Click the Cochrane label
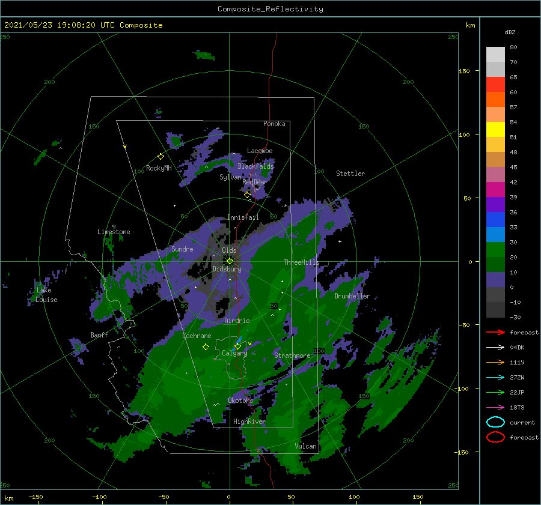Image resolution: width=541 pixels, height=505 pixels. [x=197, y=336]
